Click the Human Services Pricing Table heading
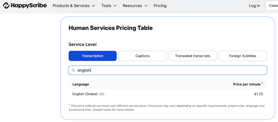Viewport: 278px width, 122px height. [110, 28]
